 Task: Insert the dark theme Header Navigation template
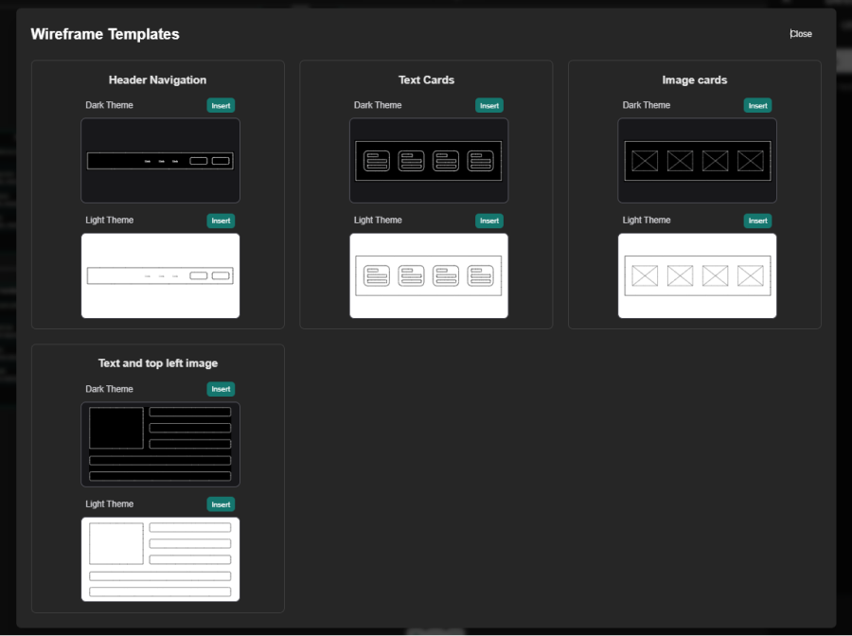[x=221, y=105]
